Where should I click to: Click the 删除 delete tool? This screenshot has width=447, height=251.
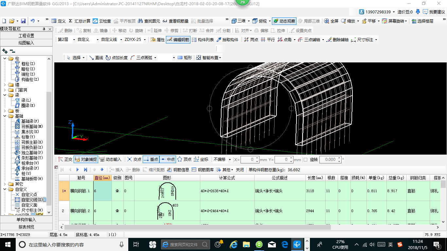(x=65, y=30)
